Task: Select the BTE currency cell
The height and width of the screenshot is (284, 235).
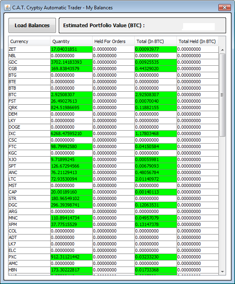Action: (x=29, y=82)
